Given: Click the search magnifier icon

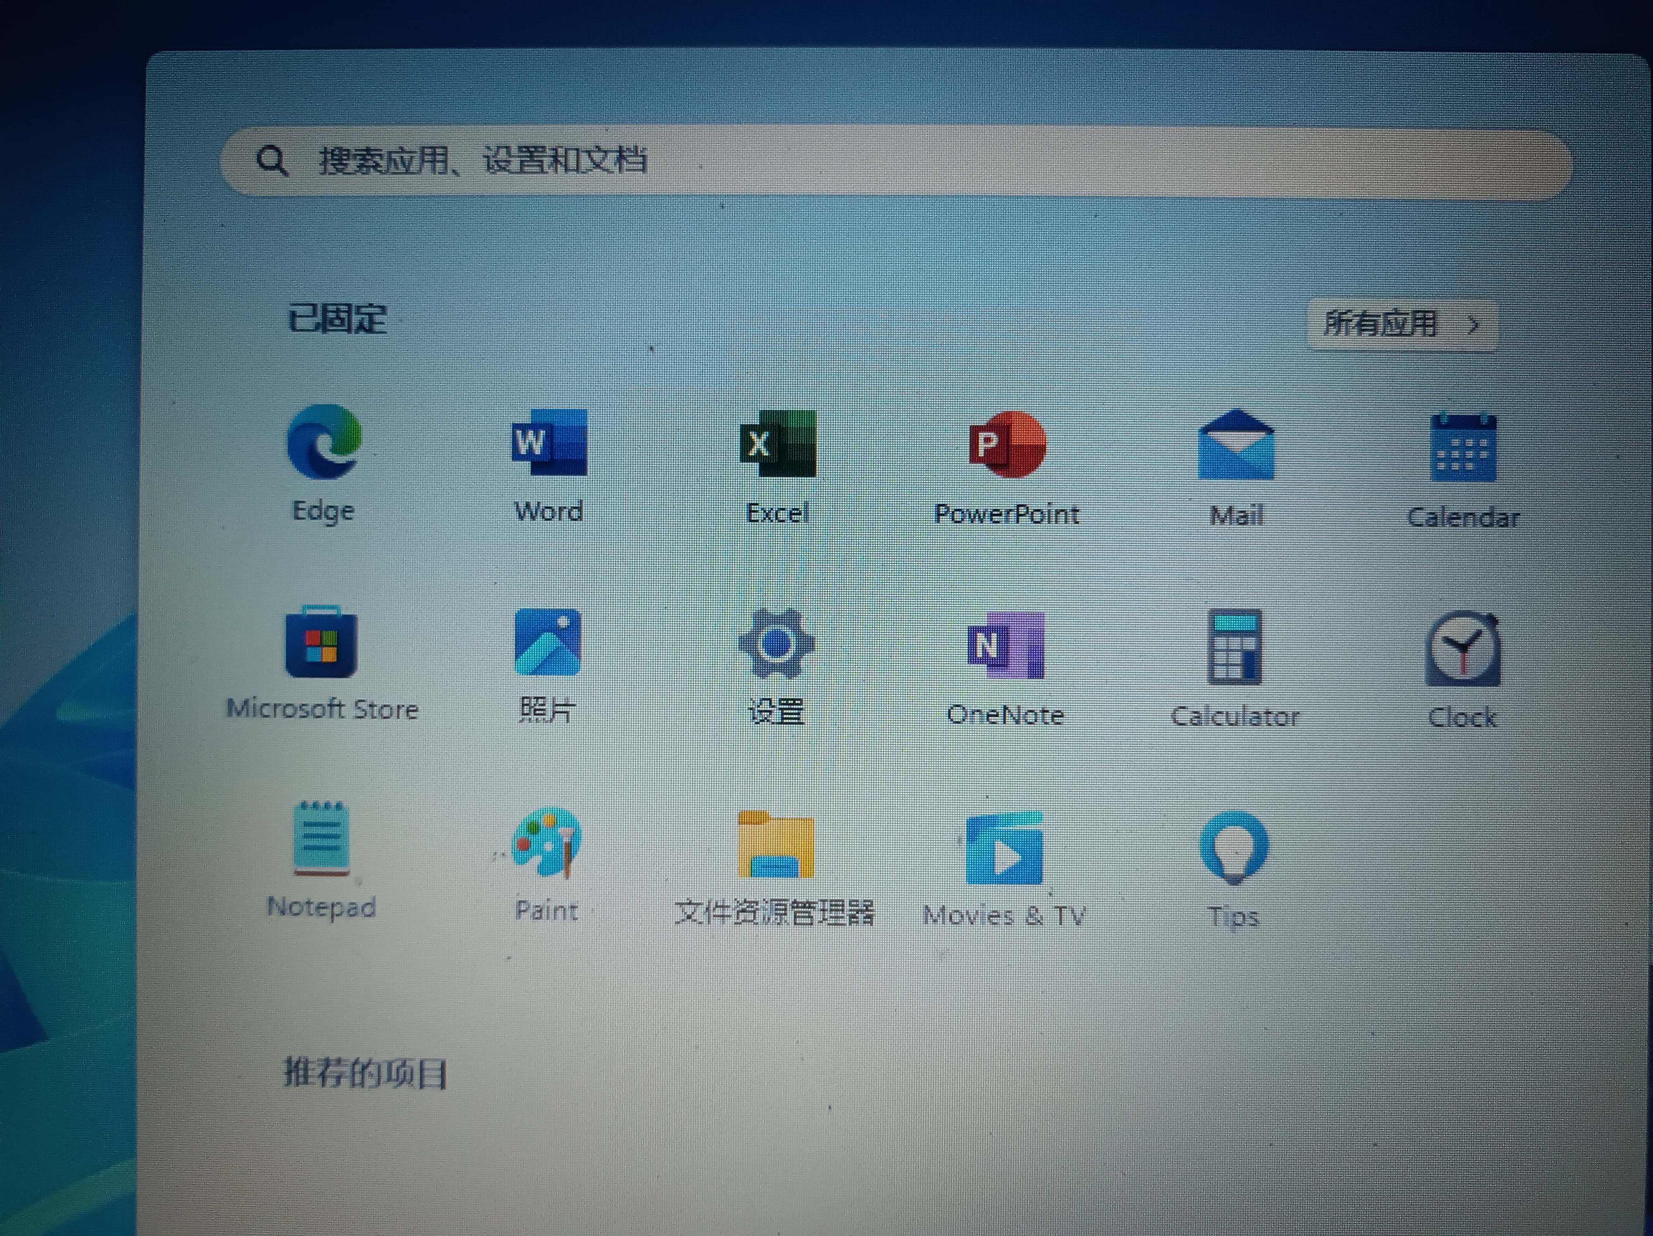Looking at the screenshot, I should click(271, 160).
